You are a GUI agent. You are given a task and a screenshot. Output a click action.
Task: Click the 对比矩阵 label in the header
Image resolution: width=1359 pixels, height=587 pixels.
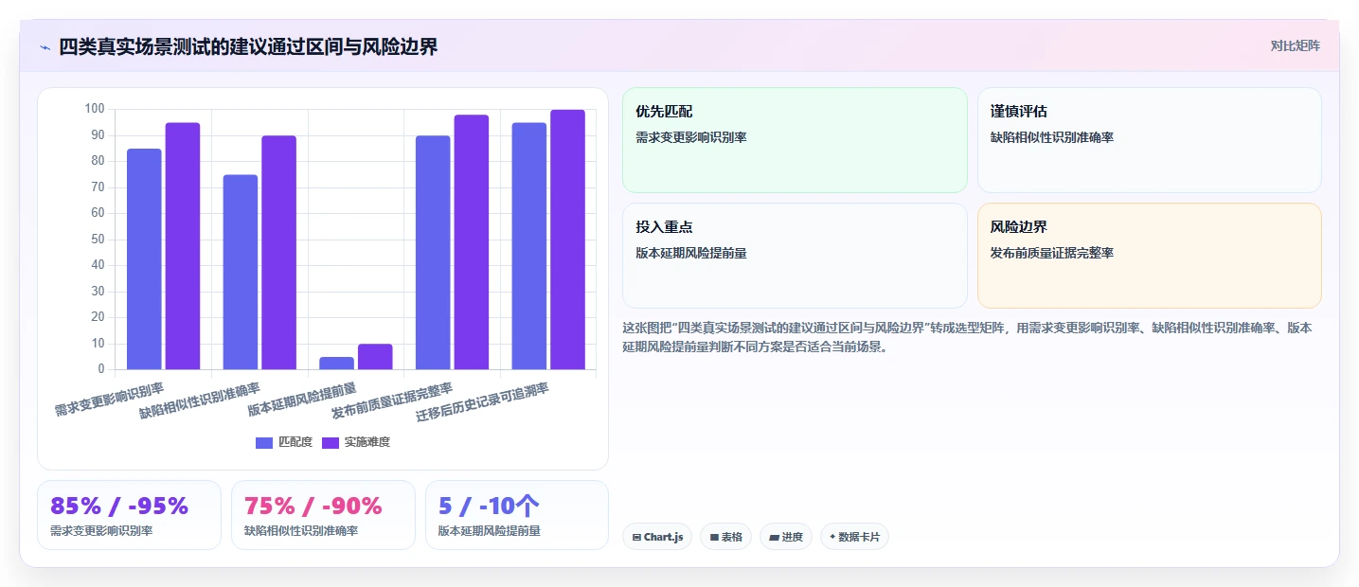pos(1295,45)
